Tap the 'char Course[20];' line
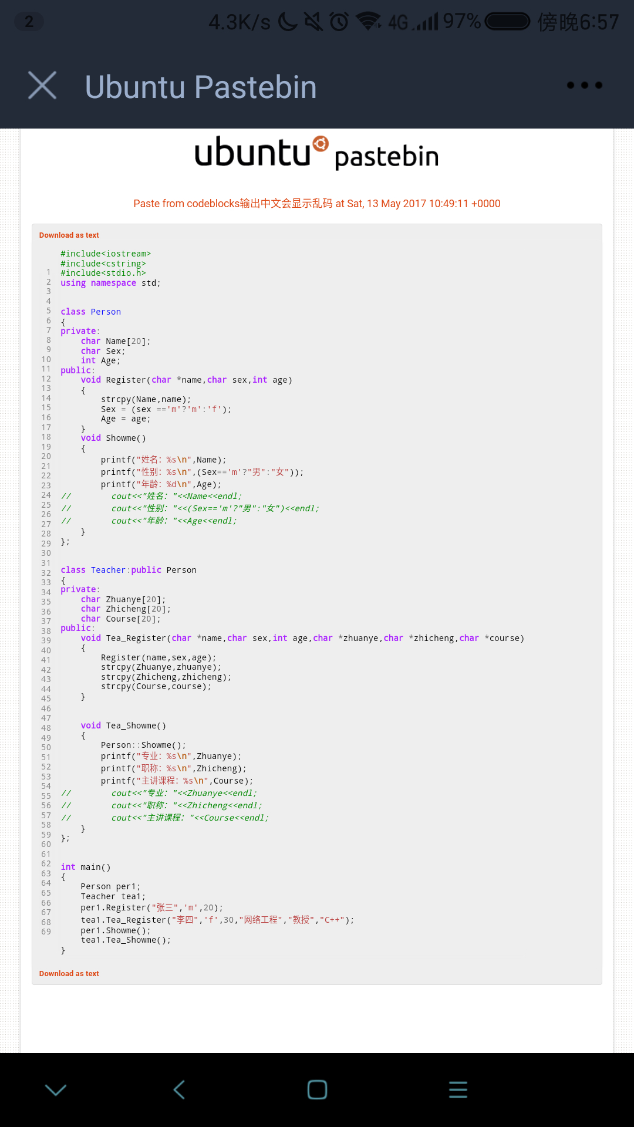The width and height of the screenshot is (634, 1127). point(121,619)
